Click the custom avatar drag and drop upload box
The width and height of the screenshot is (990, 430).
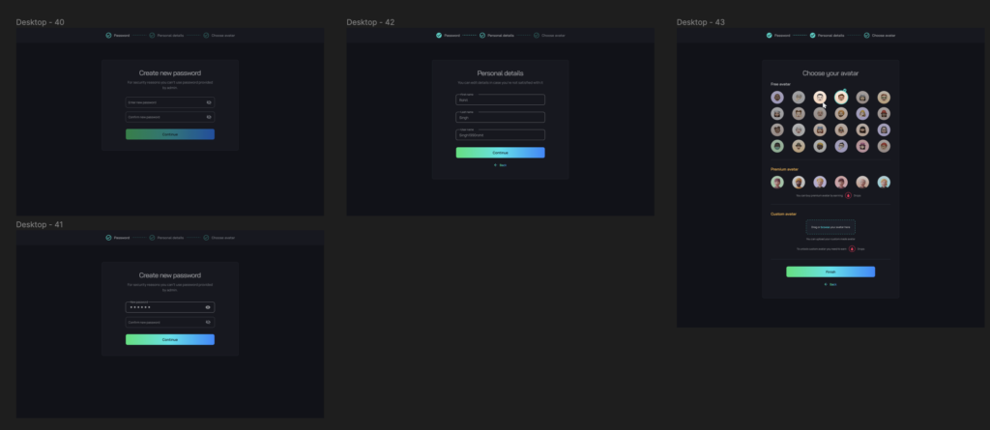click(x=830, y=227)
